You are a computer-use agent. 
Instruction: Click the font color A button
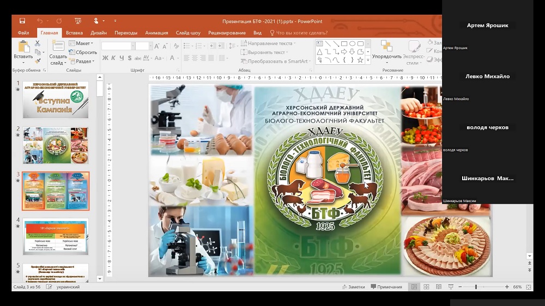pos(172,58)
